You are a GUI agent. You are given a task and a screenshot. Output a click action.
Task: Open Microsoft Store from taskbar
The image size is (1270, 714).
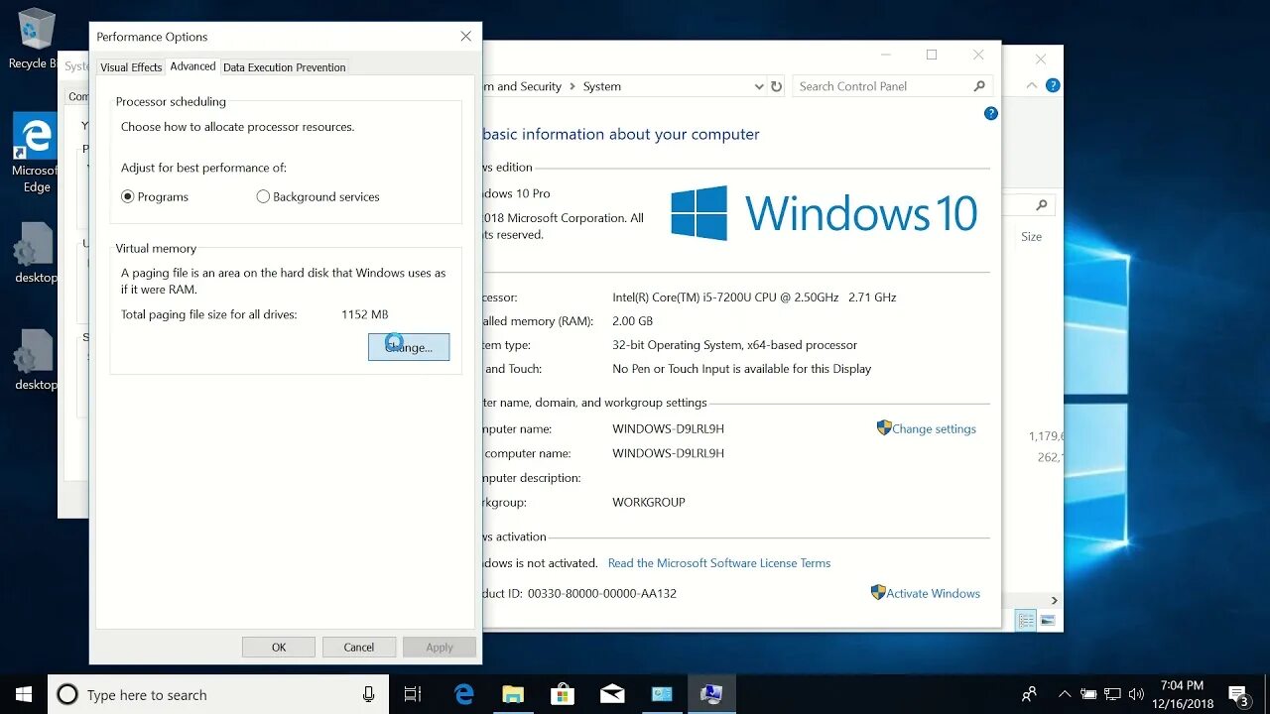point(563,694)
